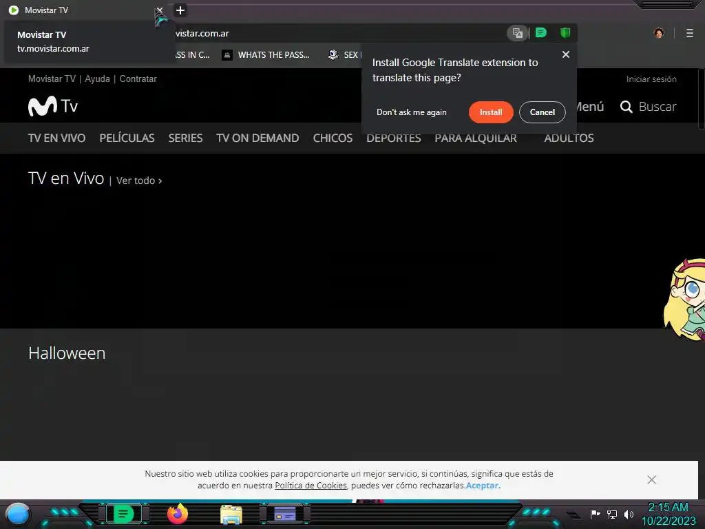Open the user profile avatar icon

pyautogui.click(x=659, y=33)
